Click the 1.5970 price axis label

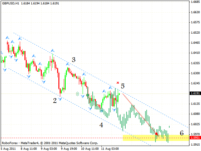[x=195, y=134]
